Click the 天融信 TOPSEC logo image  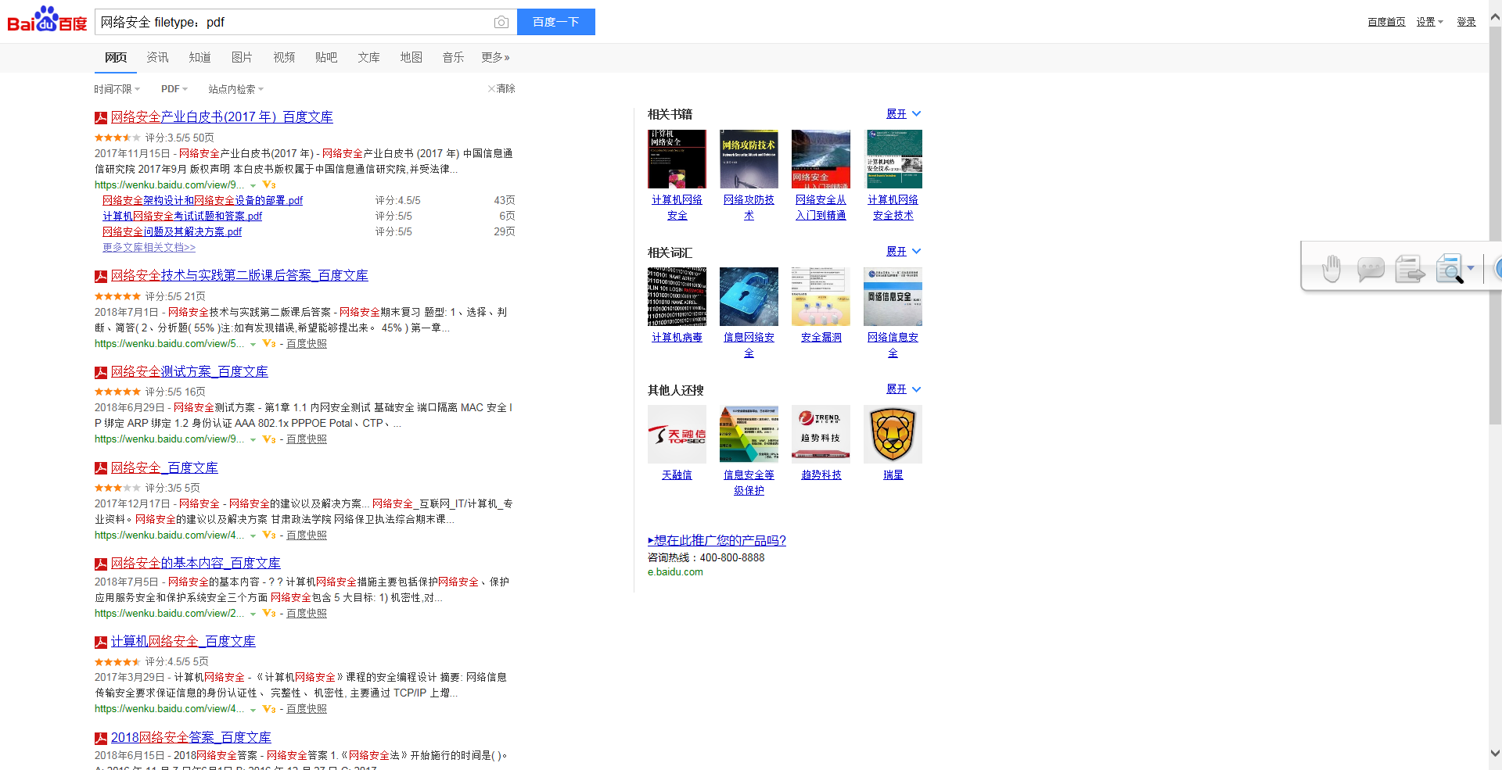click(677, 435)
